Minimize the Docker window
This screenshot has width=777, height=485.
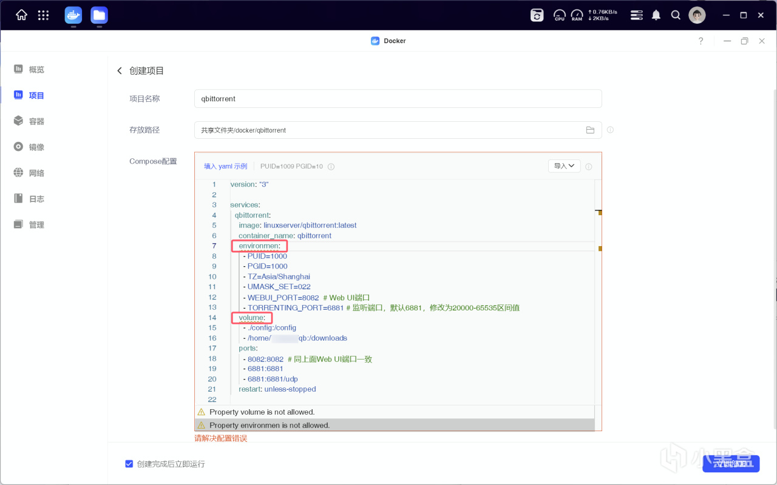727,41
